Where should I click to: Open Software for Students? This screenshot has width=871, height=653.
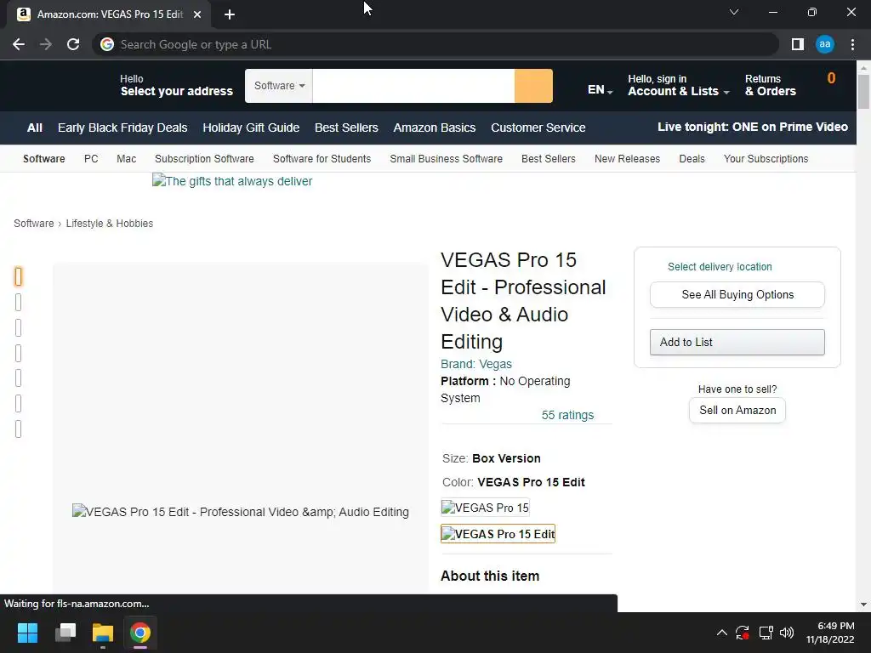322,159
